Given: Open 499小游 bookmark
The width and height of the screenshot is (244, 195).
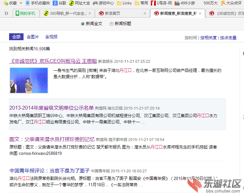Looking at the screenshot, I should pos(185,3).
